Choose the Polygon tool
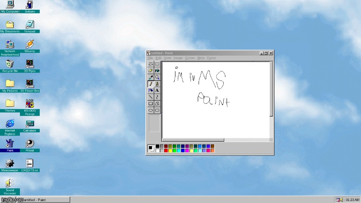 157,104
